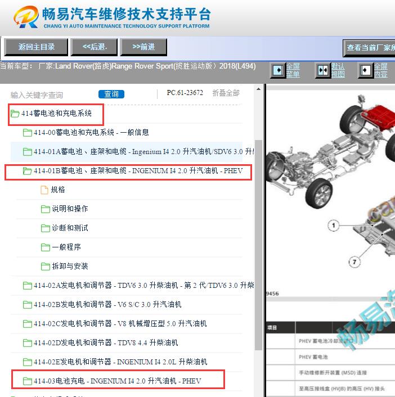The width and height of the screenshot is (395, 397).
Task: Expand the 拆卸与安装 folder icon
Action: [46, 267]
